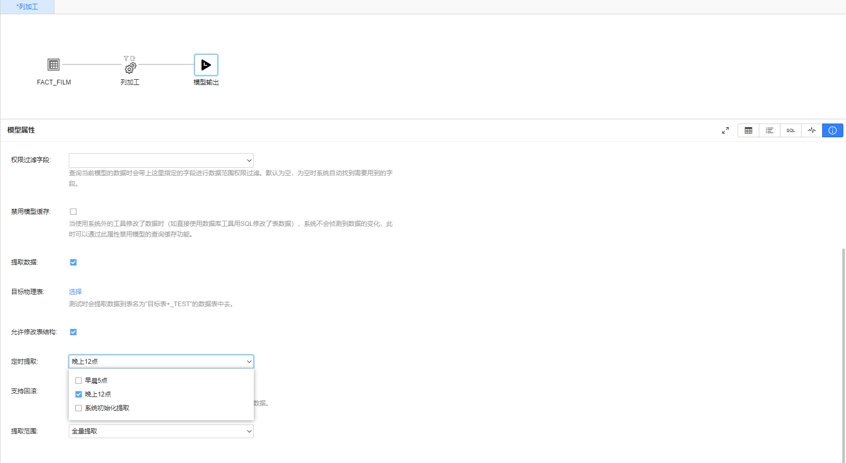The height and width of the screenshot is (463, 846).
Task: Deselect the 晚上12点 schedule option
Action: [x=79, y=394]
